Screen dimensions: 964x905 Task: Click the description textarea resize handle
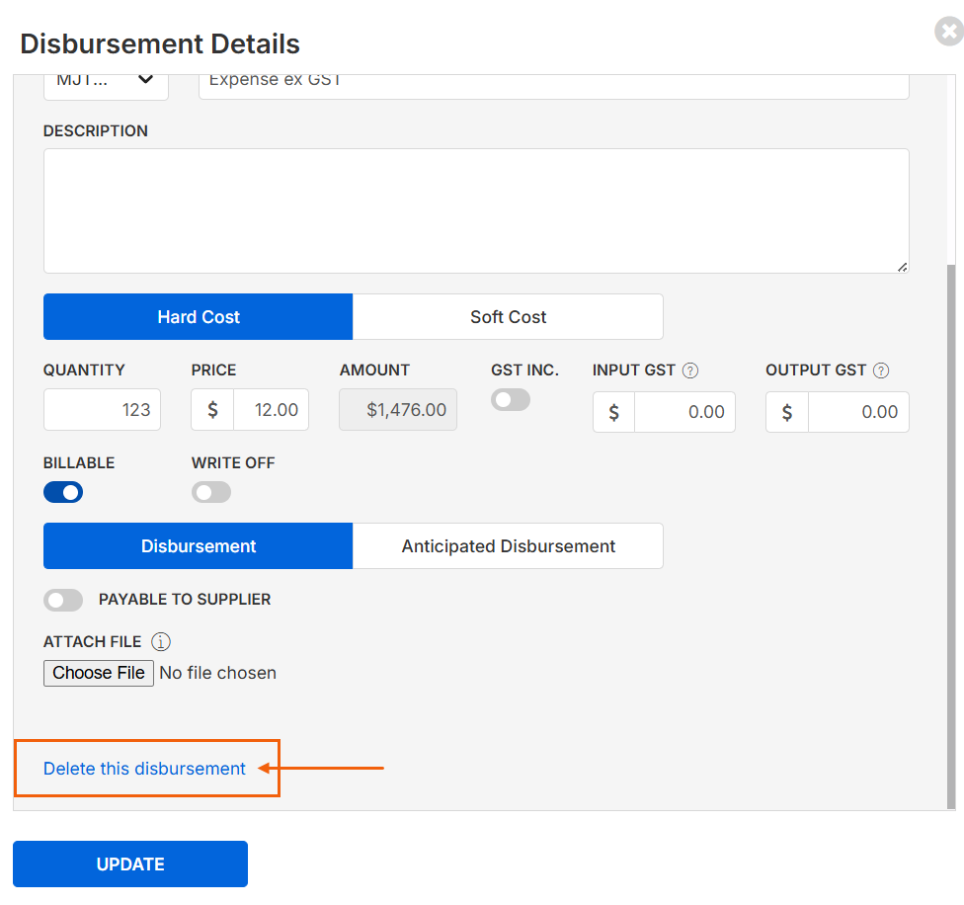(902, 267)
